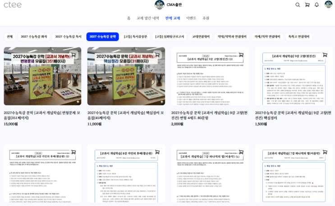This screenshot has width=335, height=206.
Task: Click cart icon on 7강 하나씩의 별 (1) card
Action: click(241, 152)
